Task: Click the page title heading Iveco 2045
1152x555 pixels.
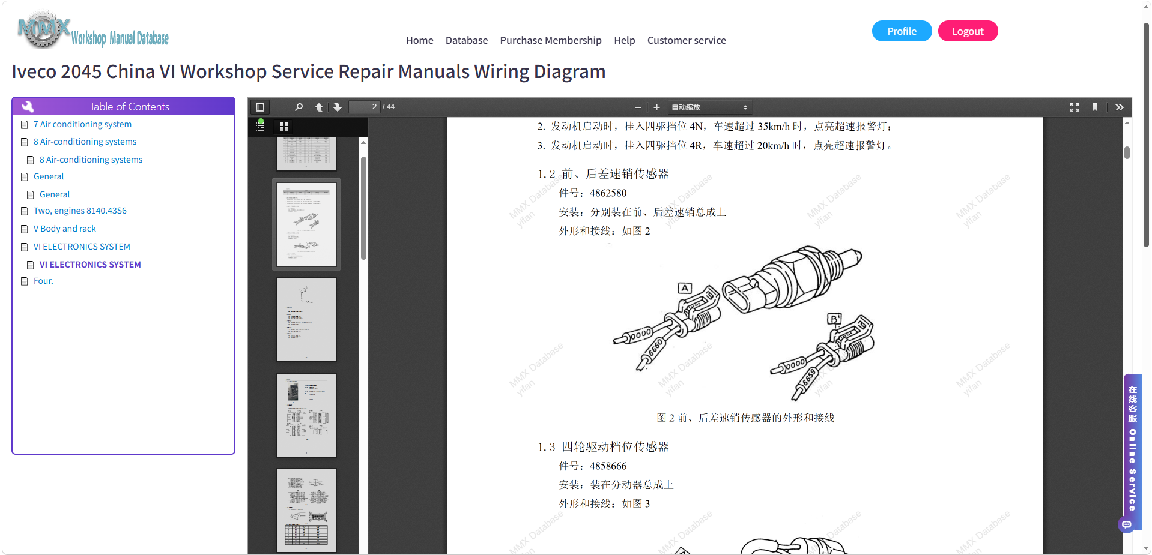Action: [309, 71]
